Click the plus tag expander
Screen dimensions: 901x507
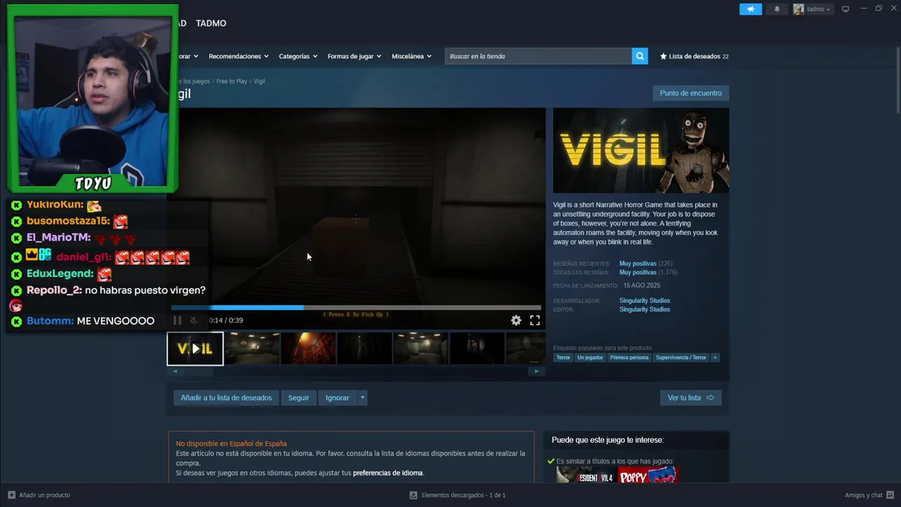[715, 358]
